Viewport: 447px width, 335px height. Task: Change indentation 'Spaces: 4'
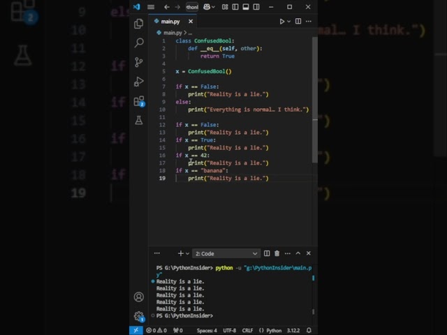(x=207, y=330)
